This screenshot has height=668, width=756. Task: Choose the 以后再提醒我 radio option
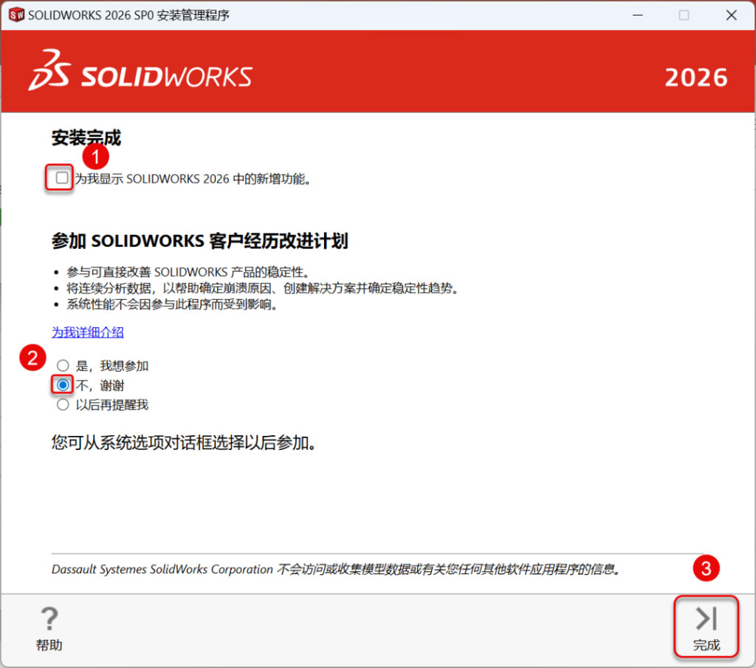click(63, 404)
